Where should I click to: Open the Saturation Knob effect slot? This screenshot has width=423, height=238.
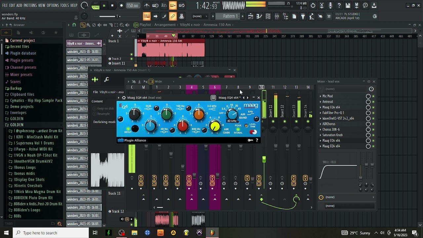click(x=332, y=135)
